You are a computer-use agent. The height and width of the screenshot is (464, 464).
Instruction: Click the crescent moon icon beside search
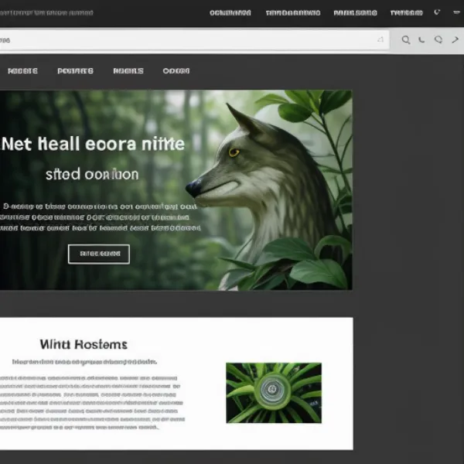[x=421, y=39]
